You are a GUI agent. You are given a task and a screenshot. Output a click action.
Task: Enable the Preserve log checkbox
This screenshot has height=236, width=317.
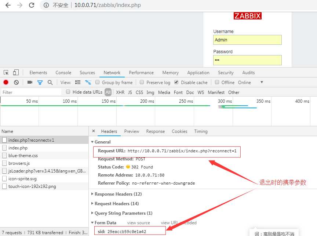pyautogui.click(x=142, y=83)
